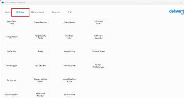Go to the Reports tab
Screen dimensions: 184x98
[x=56, y=12]
